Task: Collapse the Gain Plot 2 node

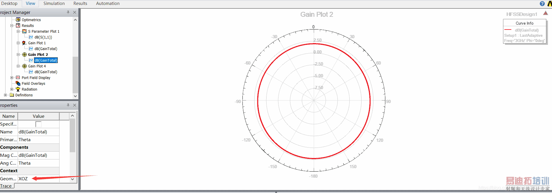Action: 18,54
